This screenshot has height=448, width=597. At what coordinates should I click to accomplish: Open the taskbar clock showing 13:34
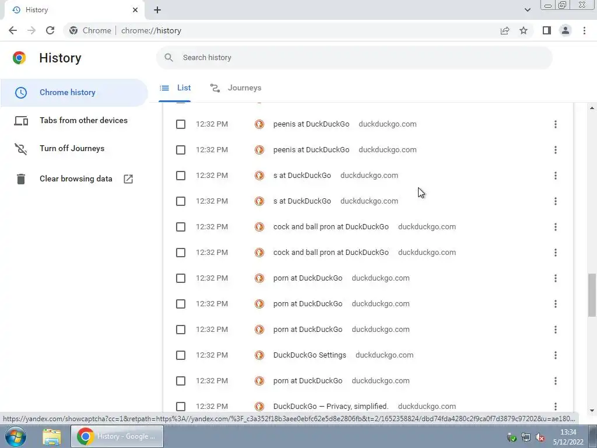[568, 437]
